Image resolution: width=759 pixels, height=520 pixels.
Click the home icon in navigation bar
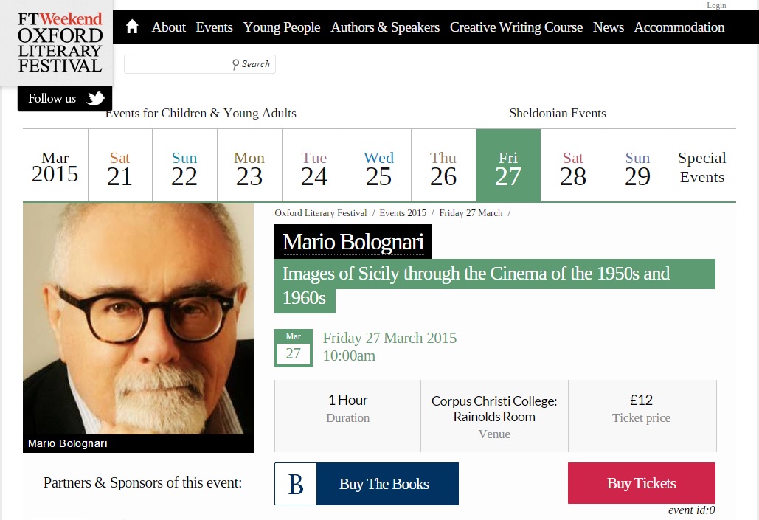(x=132, y=27)
